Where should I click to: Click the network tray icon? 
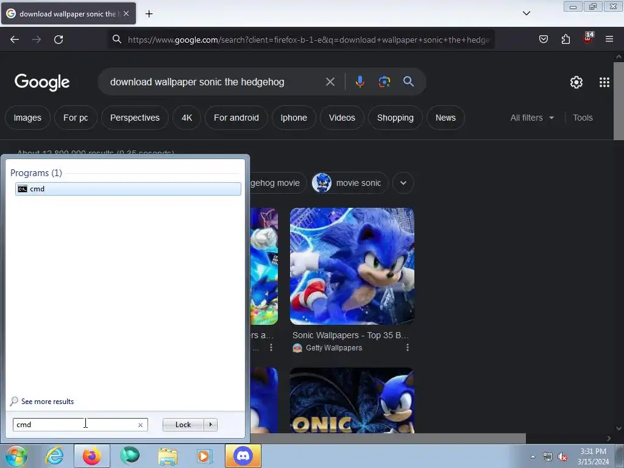(x=548, y=456)
